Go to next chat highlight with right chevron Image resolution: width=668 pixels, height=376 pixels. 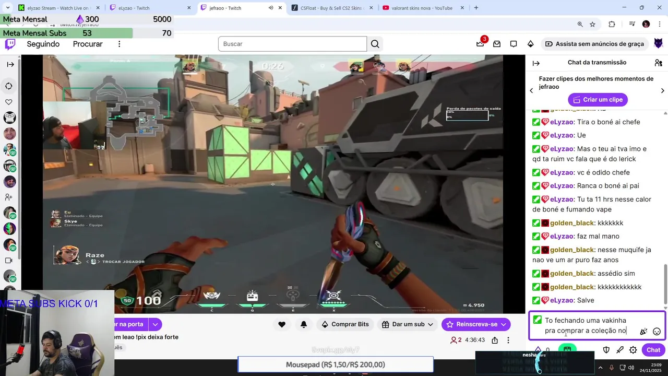point(662,91)
